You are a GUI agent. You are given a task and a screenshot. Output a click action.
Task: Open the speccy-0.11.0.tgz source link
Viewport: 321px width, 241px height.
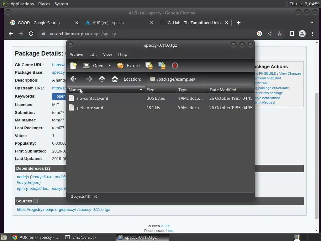(63, 209)
